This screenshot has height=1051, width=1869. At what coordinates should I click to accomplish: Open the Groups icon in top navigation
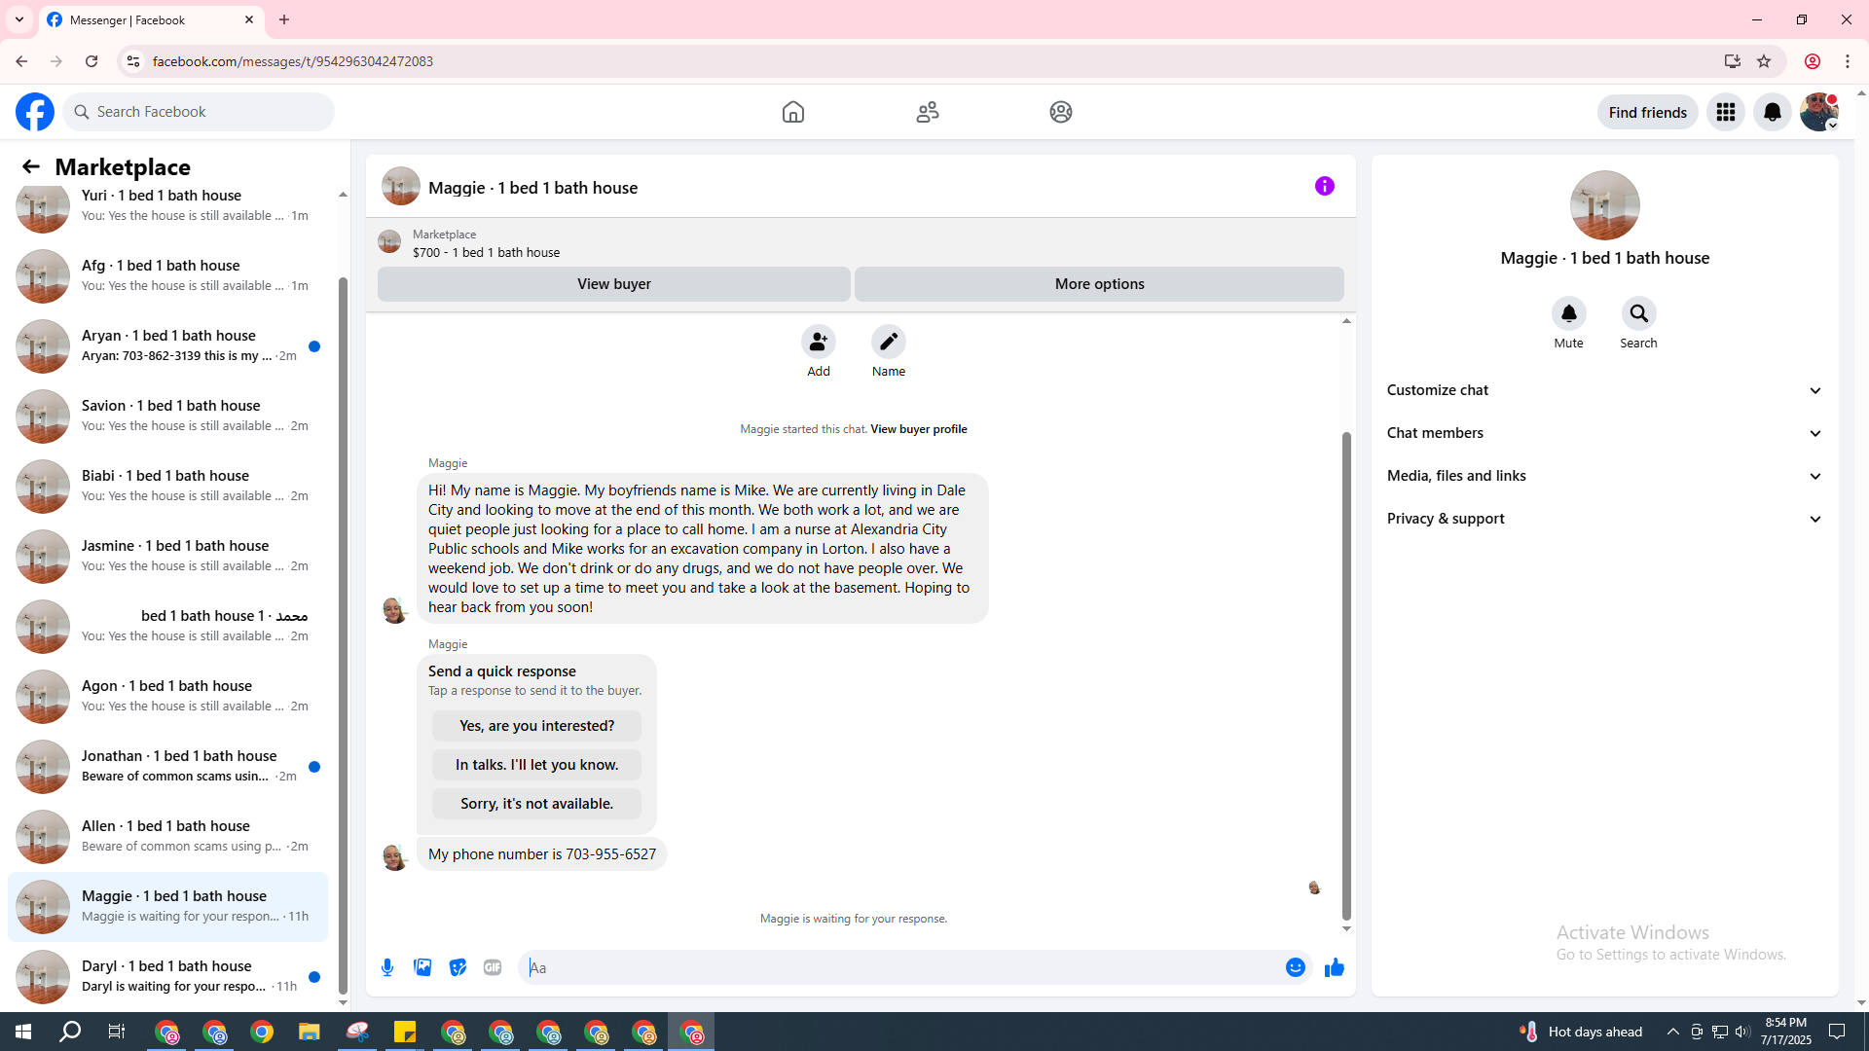coord(1061,112)
